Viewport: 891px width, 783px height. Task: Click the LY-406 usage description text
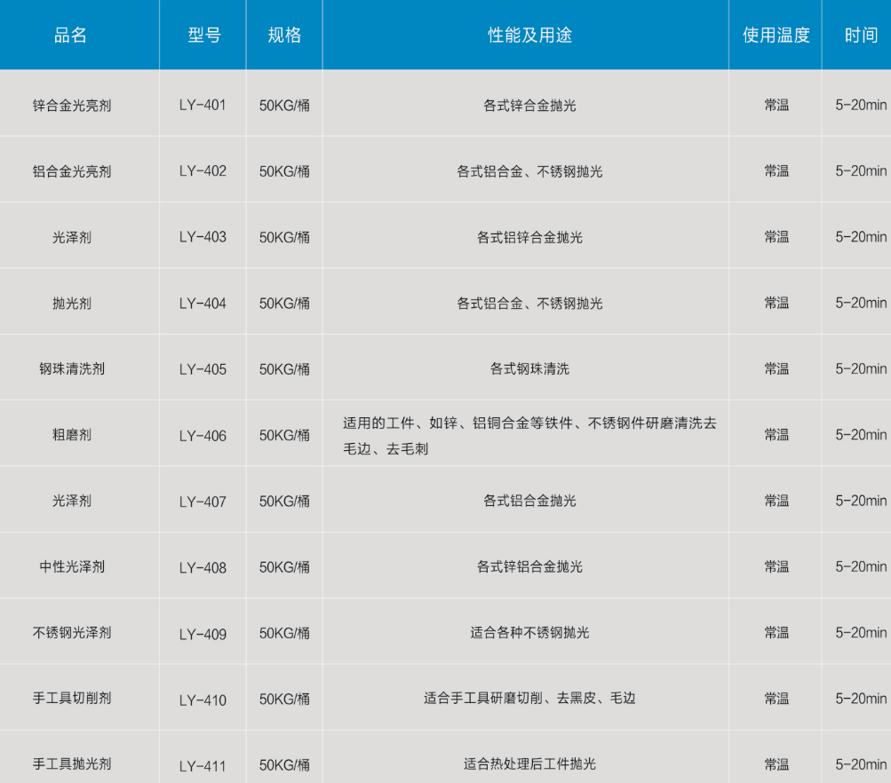click(529, 435)
